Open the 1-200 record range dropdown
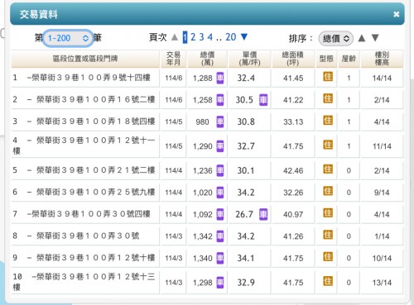The height and width of the screenshot is (305, 414). click(68, 38)
